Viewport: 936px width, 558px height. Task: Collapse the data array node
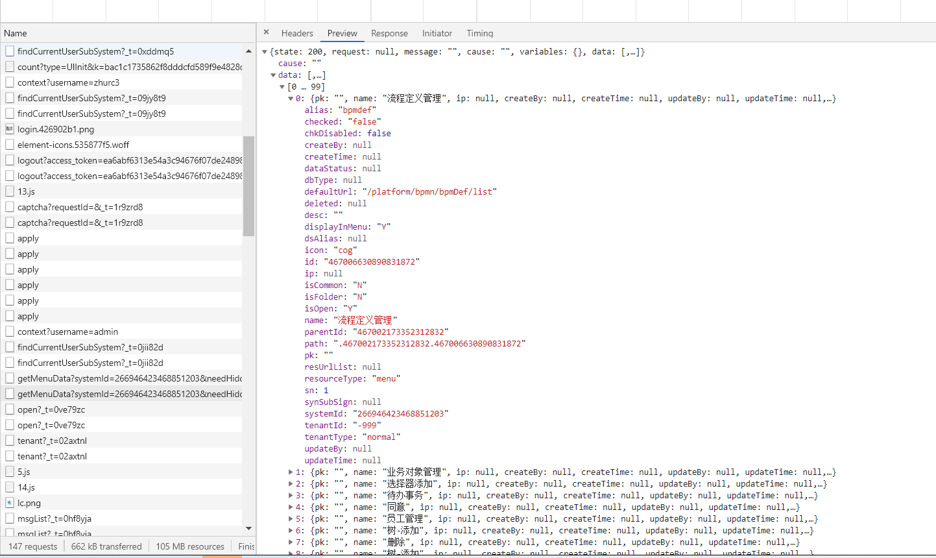(273, 75)
